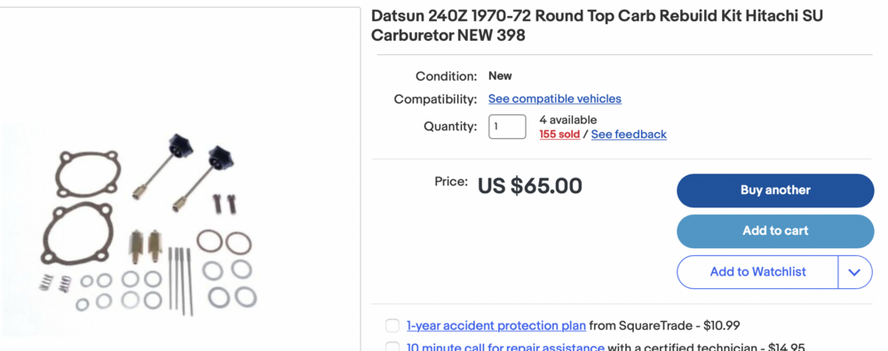Open 10 minute call for repair assistance link
The height and width of the screenshot is (351, 888).
click(505, 347)
